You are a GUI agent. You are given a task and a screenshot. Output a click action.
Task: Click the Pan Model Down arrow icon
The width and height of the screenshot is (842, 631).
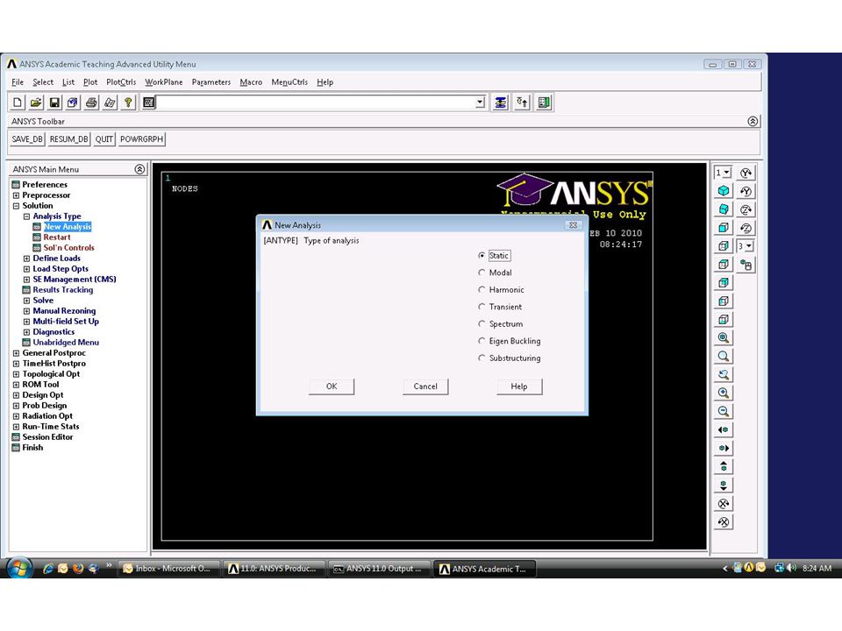click(724, 485)
